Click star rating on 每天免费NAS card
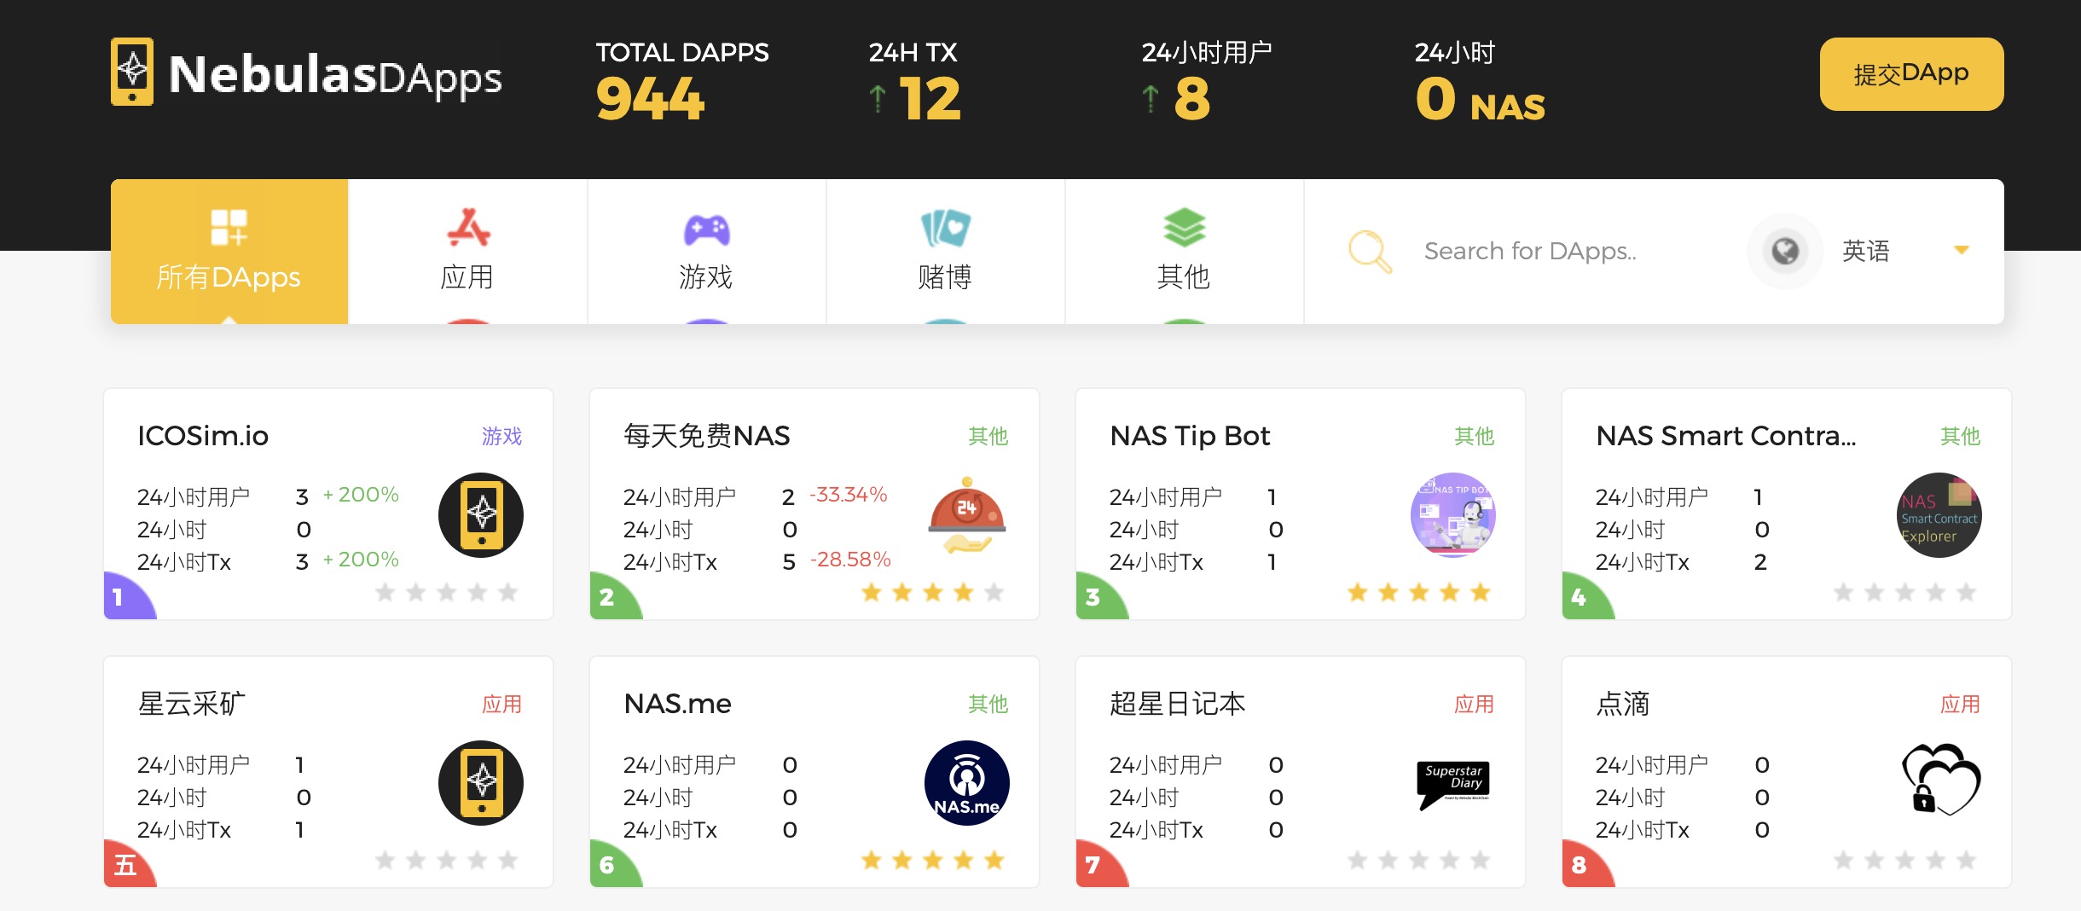This screenshot has width=2081, height=911. (933, 592)
